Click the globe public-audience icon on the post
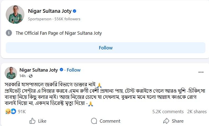 30,76
